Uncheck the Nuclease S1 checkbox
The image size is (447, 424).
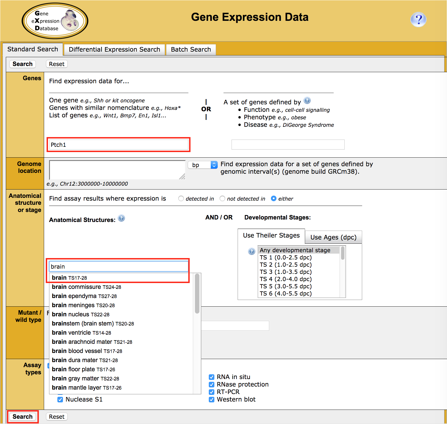(x=60, y=400)
